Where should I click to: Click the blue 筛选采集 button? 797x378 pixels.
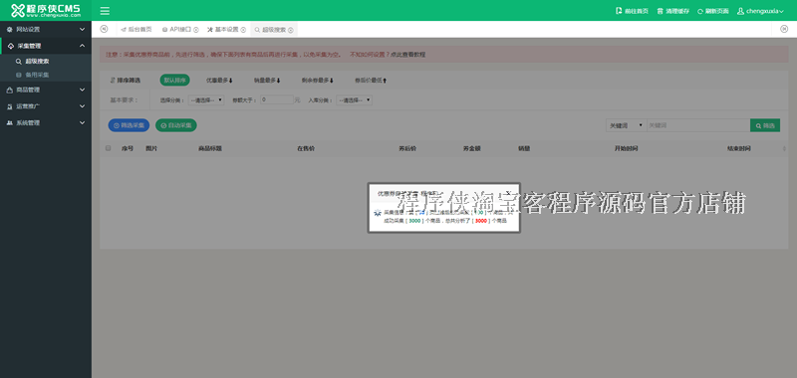coord(130,125)
